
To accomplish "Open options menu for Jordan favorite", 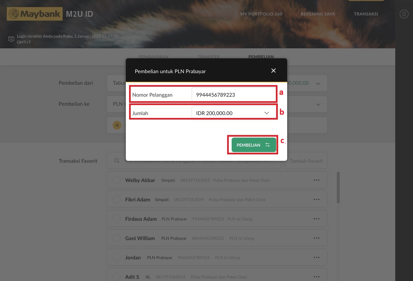I will [x=316, y=257].
